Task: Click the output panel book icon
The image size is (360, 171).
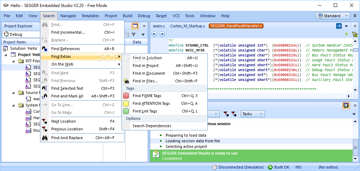Action: (346, 105)
